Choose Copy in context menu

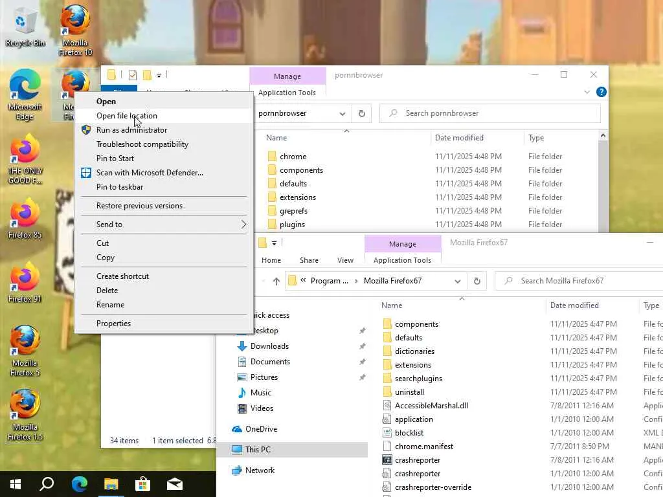(x=164, y=258)
